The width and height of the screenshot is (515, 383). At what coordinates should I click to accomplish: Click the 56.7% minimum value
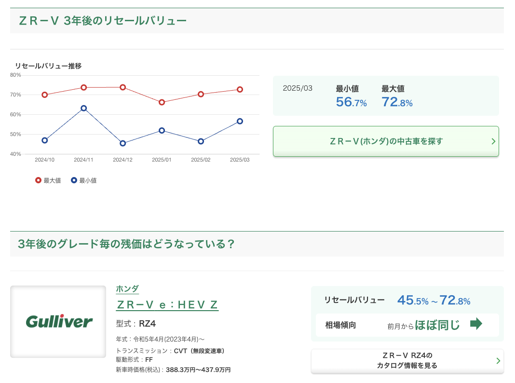[351, 102]
